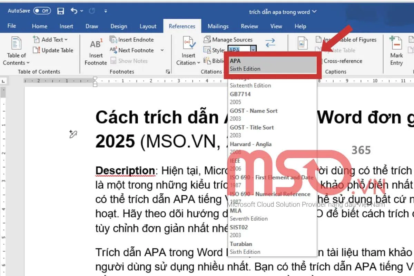Click the Save disk icon

click(x=61, y=11)
